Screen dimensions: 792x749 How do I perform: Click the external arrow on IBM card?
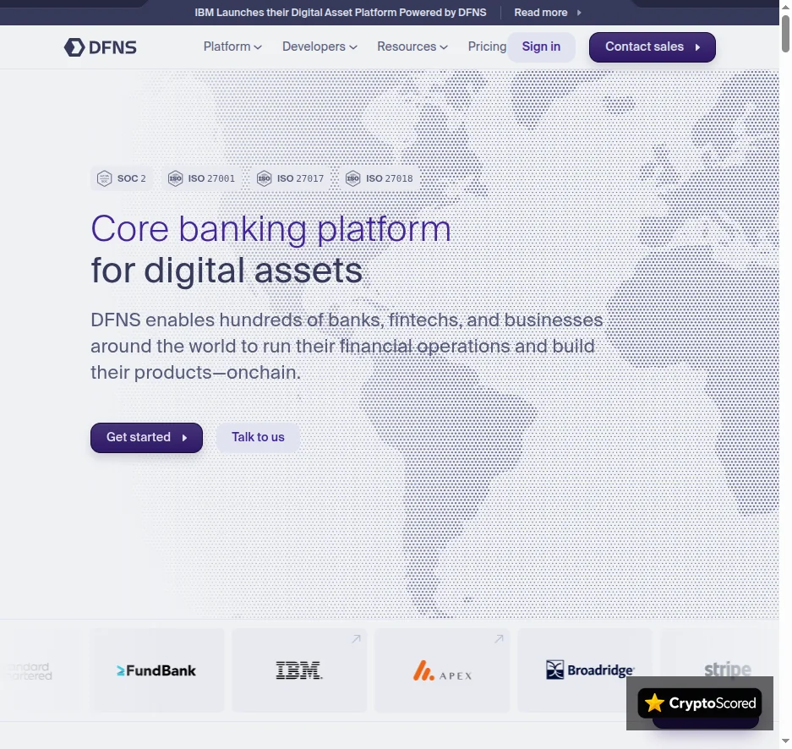356,639
